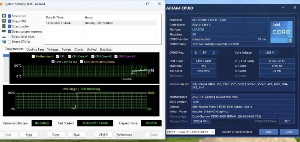
Task: Select the Stability Test: Started log row
Action: 100,23
